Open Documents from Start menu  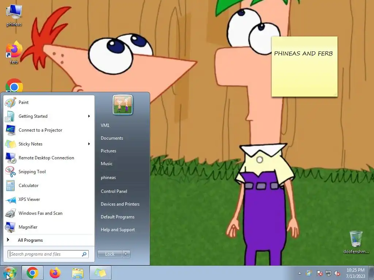pyautogui.click(x=112, y=138)
